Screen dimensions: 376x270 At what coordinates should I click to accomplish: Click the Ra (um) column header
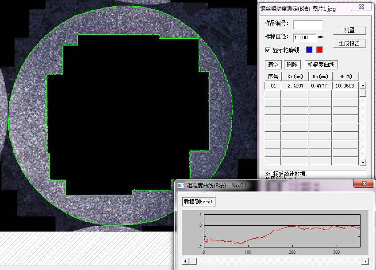[x=320, y=76]
